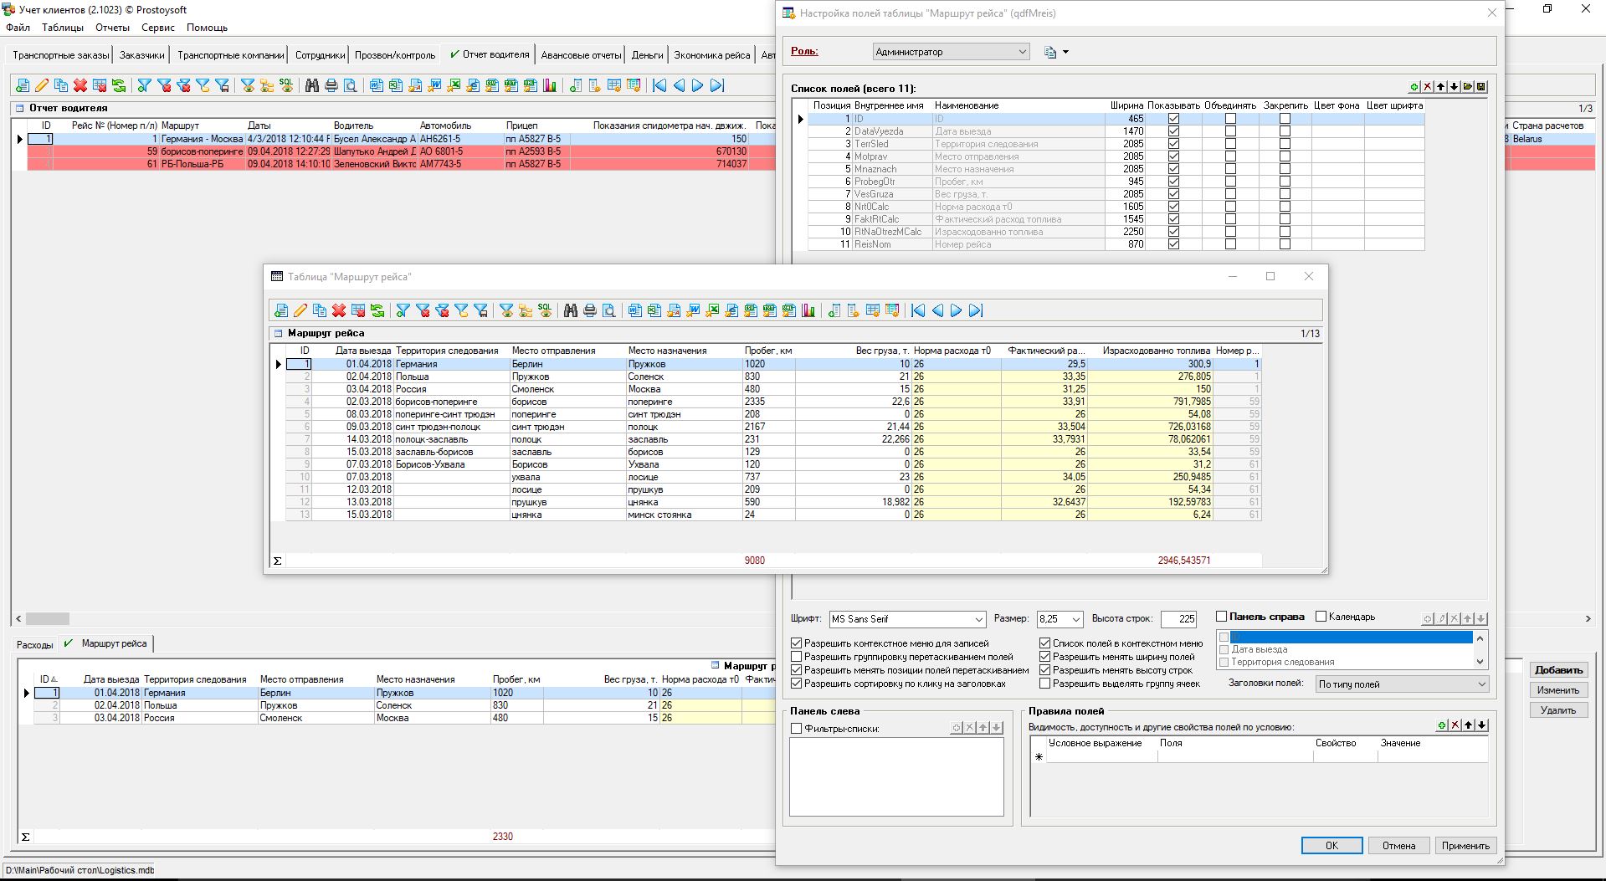Open chart icon in Таблица Маршрут рейса toolbar

coord(808,310)
